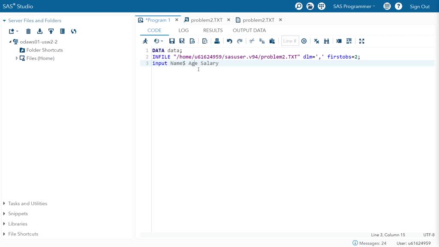This screenshot has width=439, height=247.
Task: Maximize the editor view with the expand icon
Action: coord(361,41)
